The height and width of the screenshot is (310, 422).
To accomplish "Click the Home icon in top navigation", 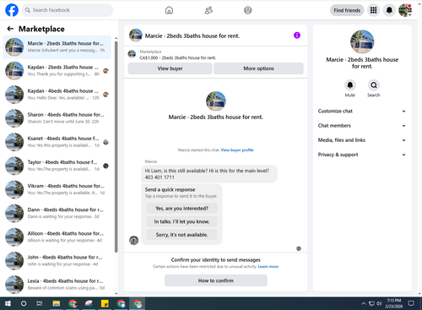I will pos(169,10).
